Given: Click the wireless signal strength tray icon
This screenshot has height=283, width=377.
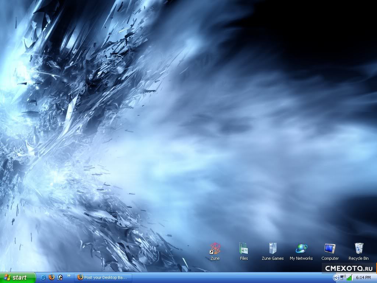Looking at the screenshot, I should (x=349, y=277).
